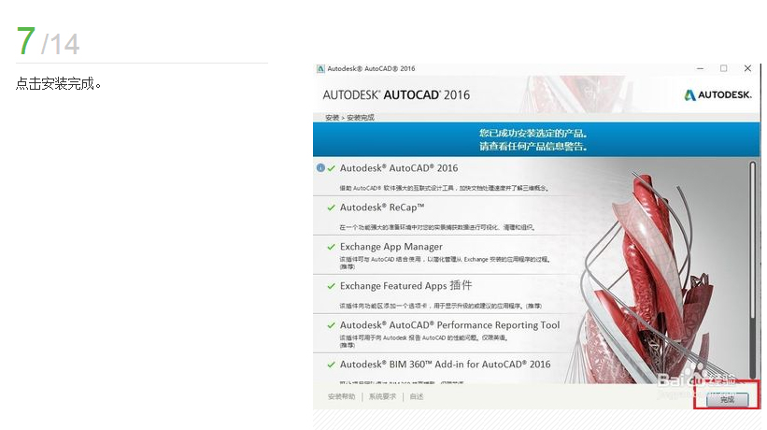Minimize the AutoCAD 2016 installer window
Image resolution: width=767 pixels, height=430 pixels.
pyautogui.click(x=701, y=68)
